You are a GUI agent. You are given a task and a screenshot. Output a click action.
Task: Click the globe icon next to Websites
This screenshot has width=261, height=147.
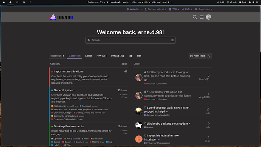point(128,9)
